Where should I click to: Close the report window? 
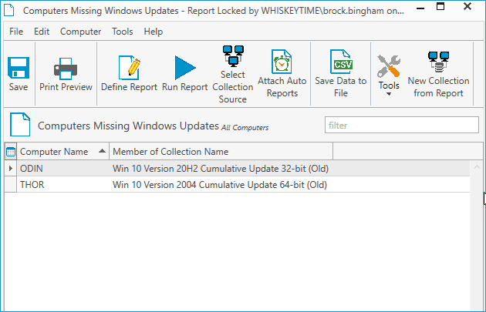467,6
